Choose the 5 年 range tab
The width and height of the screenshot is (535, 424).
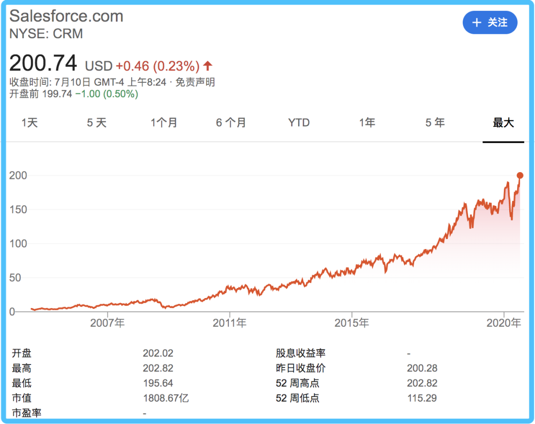coord(435,122)
